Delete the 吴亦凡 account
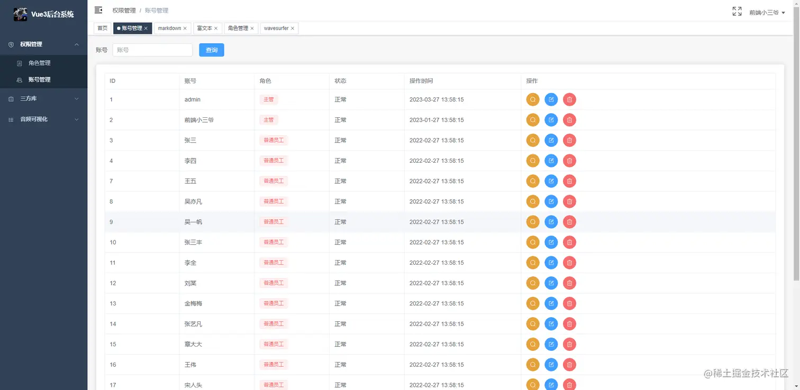Screen dimensions: 800x390 click(569, 201)
